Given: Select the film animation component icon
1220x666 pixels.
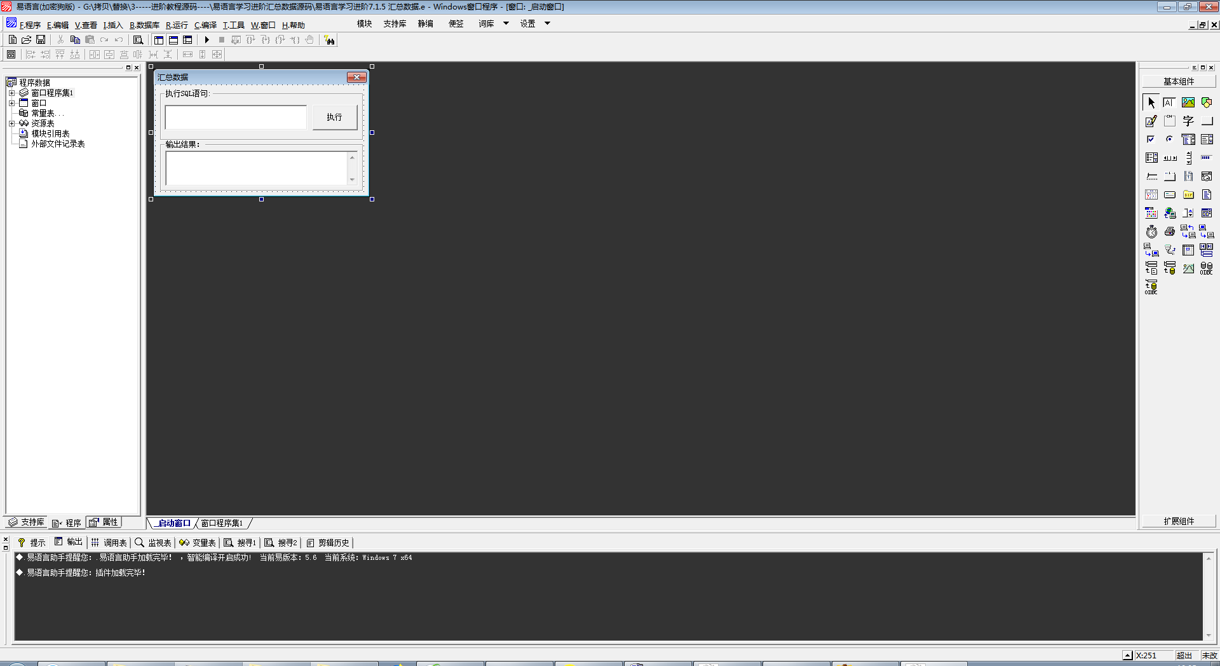Looking at the screenshot, I should click(x=1188, y=176).
